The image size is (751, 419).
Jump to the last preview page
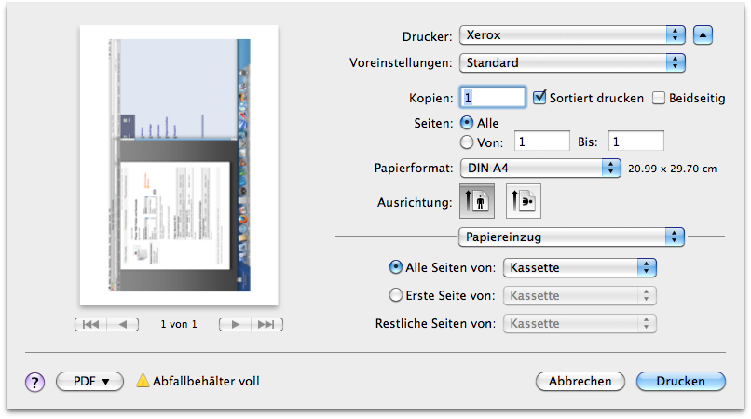(x=266, y=324)
